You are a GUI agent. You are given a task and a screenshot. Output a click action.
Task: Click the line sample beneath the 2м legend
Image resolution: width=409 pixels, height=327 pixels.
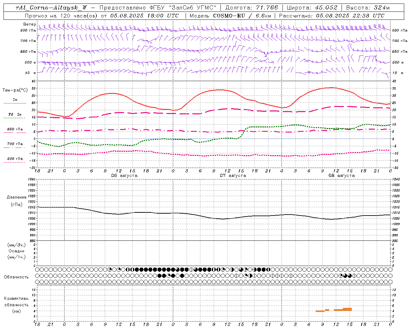(x=15, y=103)
